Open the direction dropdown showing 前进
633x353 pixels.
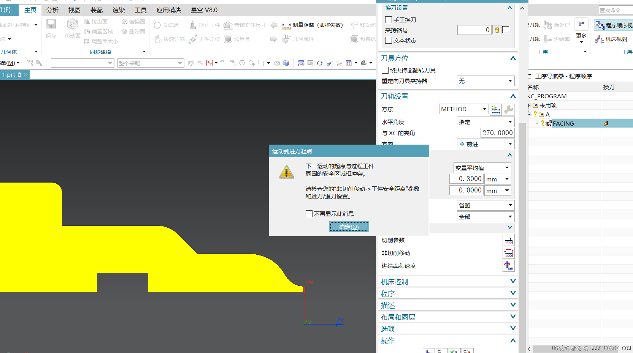pyautogui.click(x=485, y=144)
